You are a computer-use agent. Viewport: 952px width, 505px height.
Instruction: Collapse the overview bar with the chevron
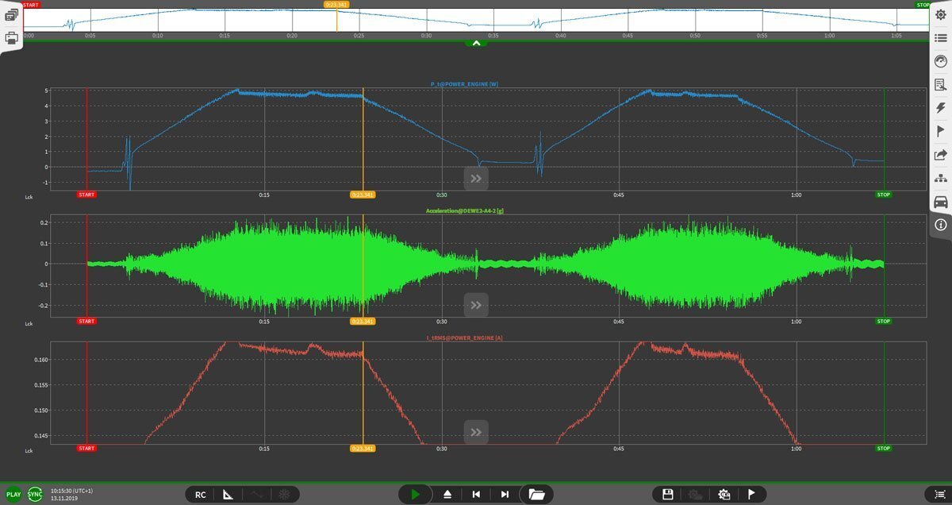tap(476, 43)
